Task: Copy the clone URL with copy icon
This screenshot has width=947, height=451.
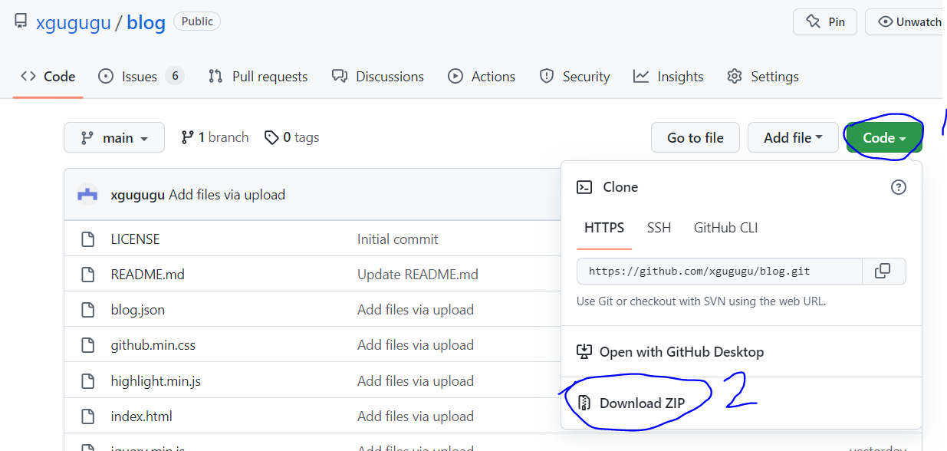Action: 883,272
